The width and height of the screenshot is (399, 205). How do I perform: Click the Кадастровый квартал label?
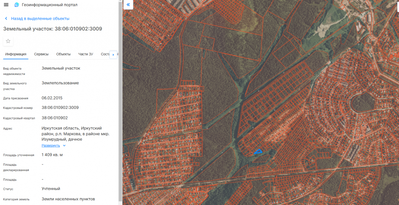pyautogui.click(x=19, y=118)
